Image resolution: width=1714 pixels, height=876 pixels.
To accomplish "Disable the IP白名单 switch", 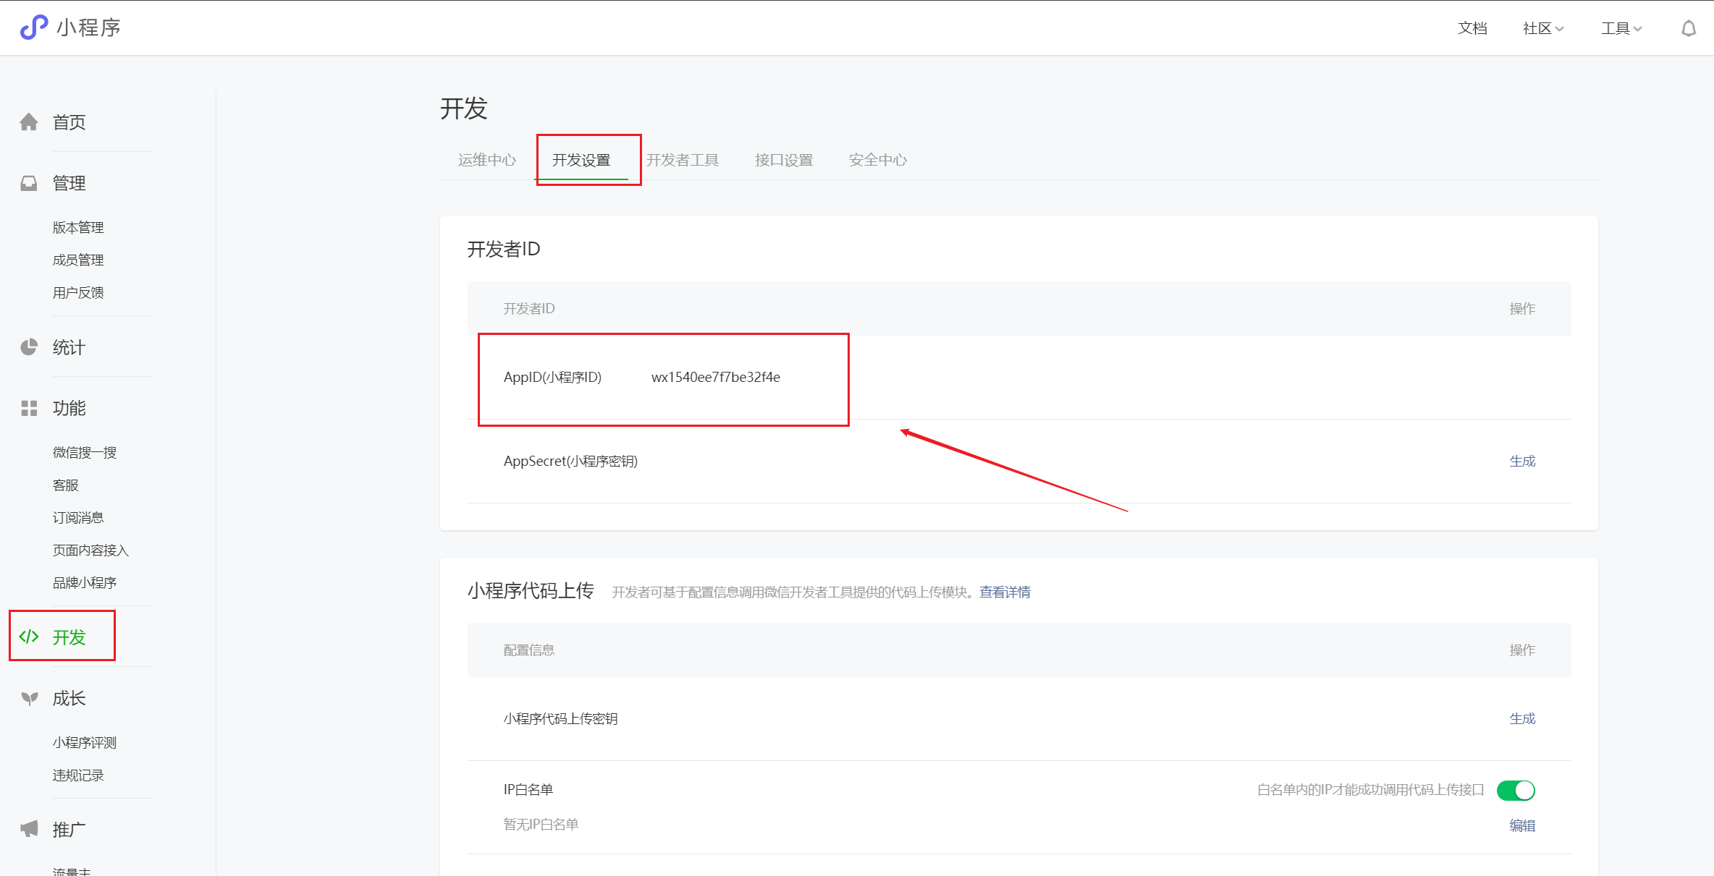I will click(x=1516, y=790).
